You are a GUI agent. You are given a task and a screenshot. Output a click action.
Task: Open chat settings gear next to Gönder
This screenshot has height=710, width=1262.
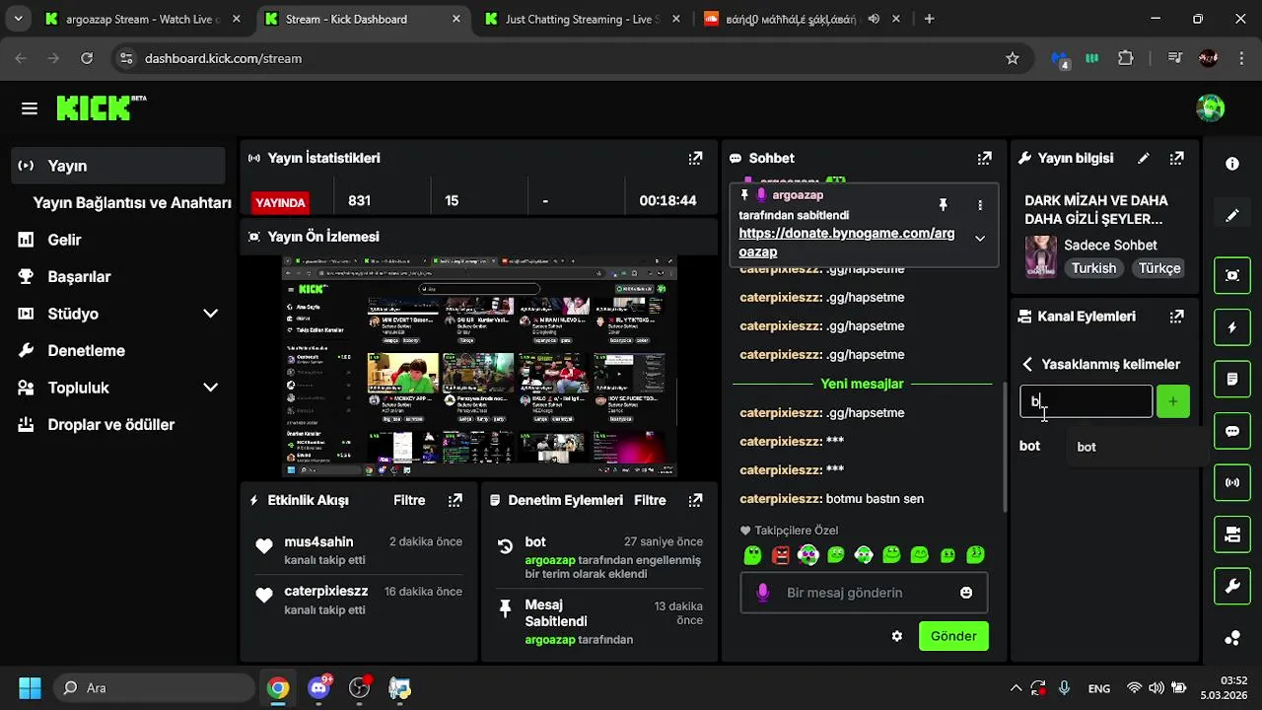[897, 636]
